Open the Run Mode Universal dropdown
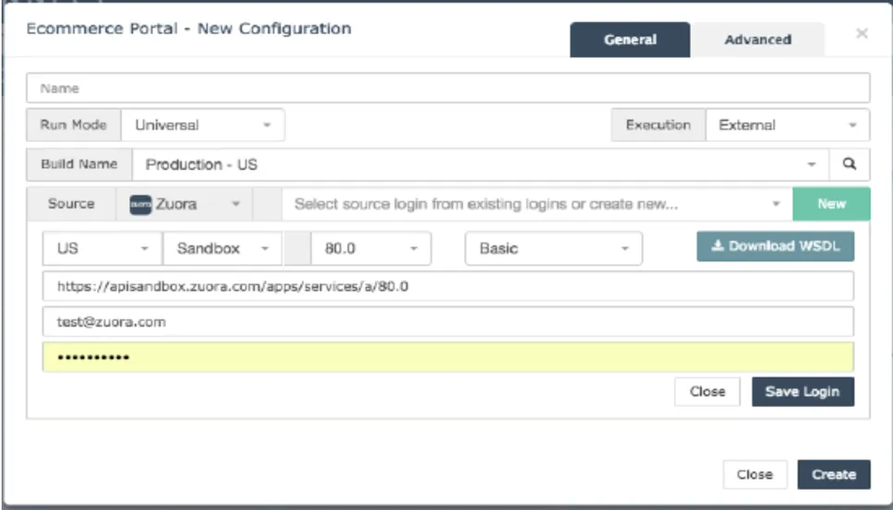 (203, 125)
